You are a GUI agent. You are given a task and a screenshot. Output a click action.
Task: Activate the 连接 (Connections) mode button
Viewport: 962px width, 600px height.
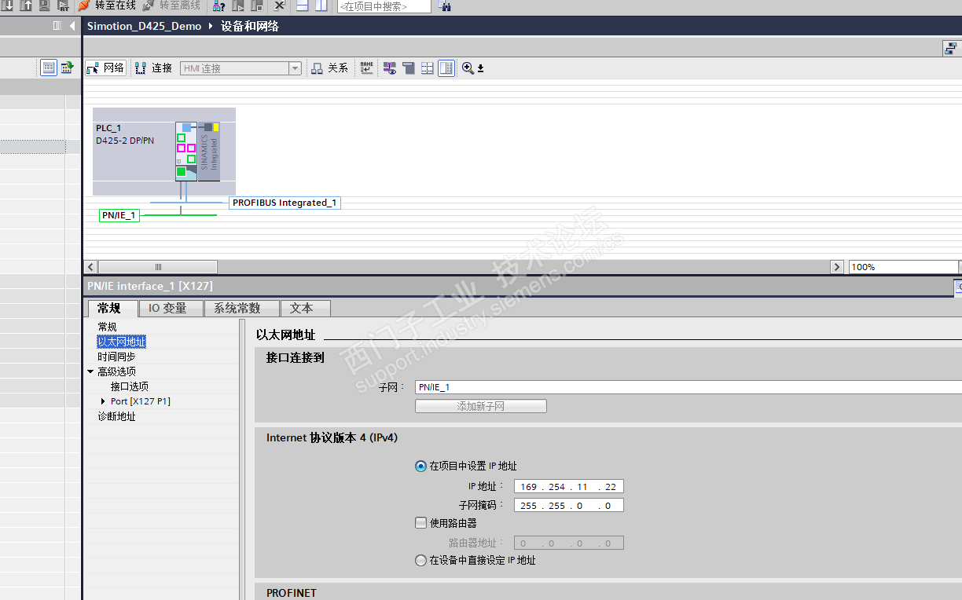tap(154, 68)
